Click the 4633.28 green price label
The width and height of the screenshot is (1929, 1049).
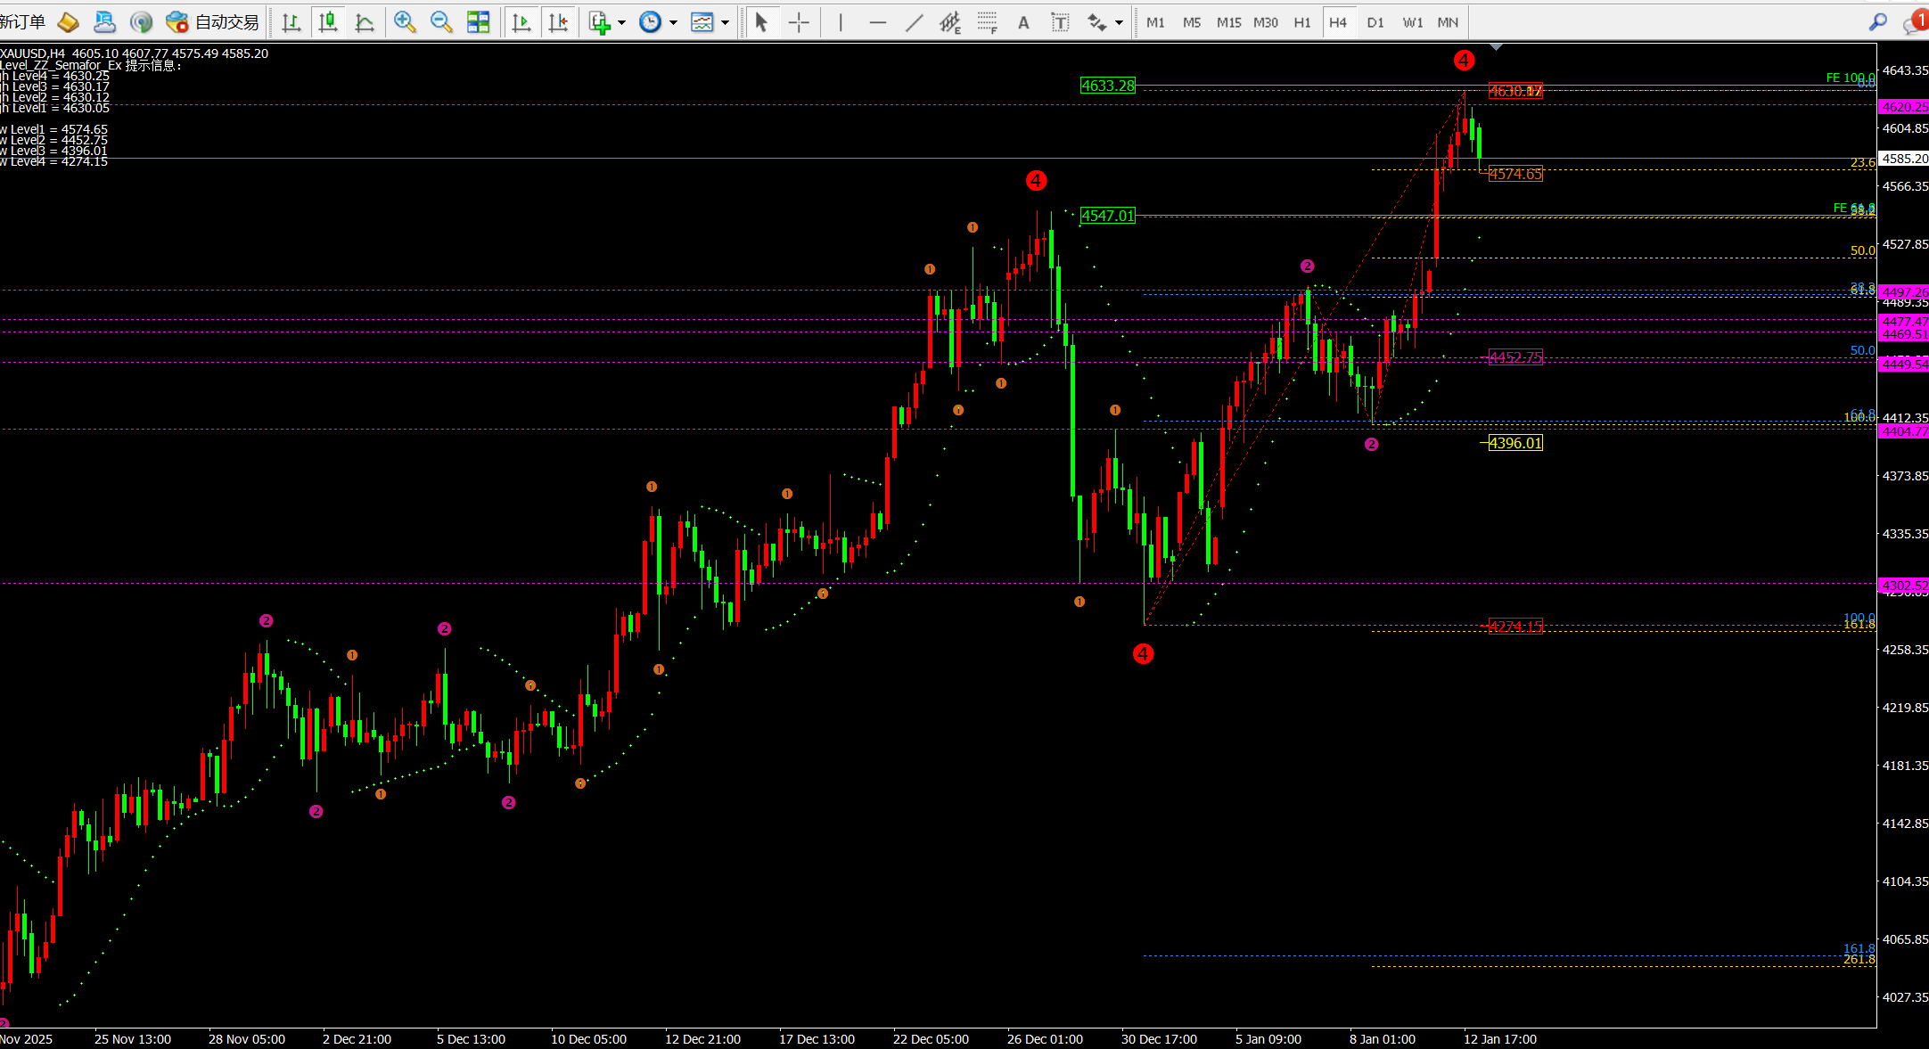click(1107, 86)
